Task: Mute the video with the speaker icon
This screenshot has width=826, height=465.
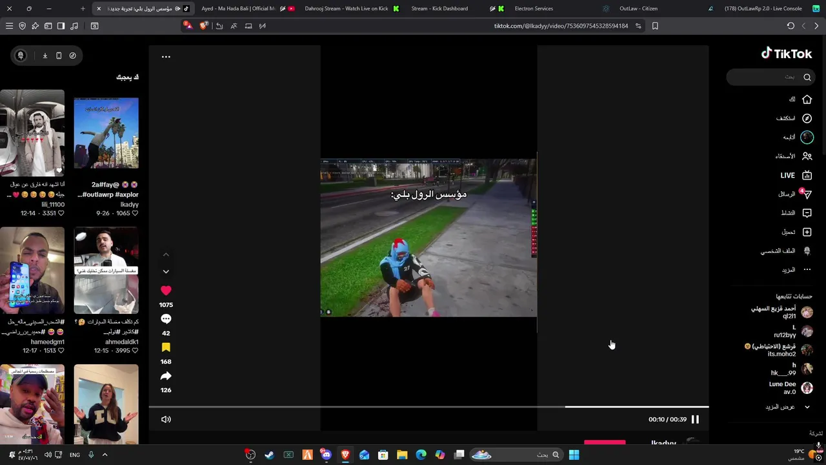Action: tap(166, 419)
